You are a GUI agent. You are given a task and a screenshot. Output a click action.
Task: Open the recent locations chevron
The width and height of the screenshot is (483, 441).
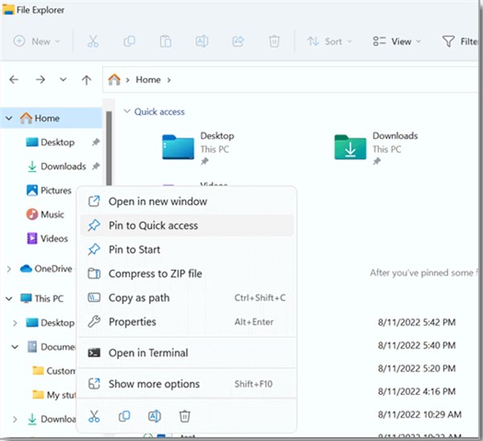(63, 80)
